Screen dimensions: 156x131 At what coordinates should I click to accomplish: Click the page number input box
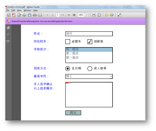[58, 15]
